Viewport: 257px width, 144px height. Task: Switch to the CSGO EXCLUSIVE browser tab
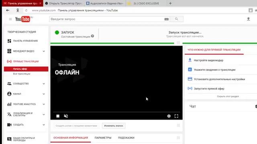(x=146, y=3)
